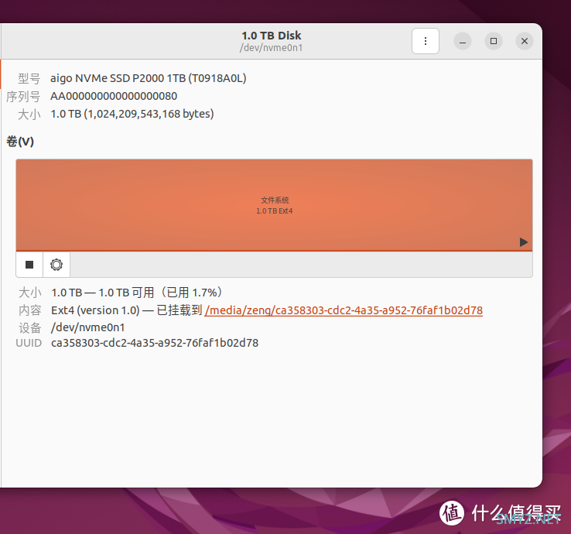This screenshot has width=571, height=534.
Task: Open the drive options kebab menu
Action: tap(426, 41)
